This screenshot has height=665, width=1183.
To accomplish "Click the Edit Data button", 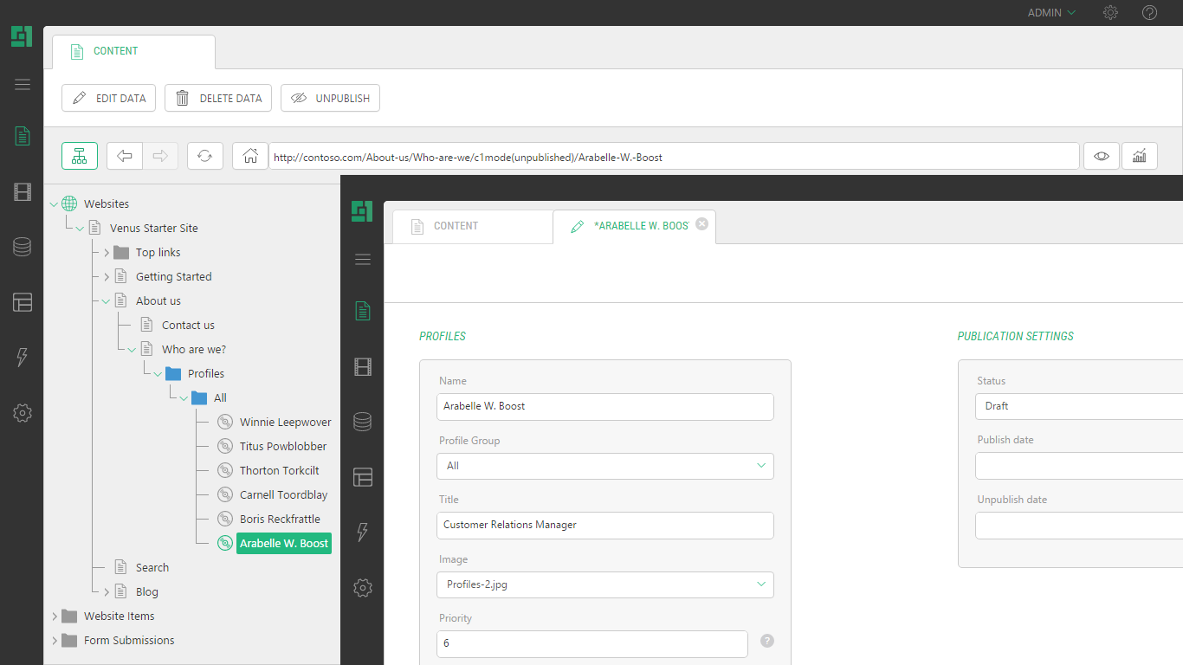I will (108, 99).
